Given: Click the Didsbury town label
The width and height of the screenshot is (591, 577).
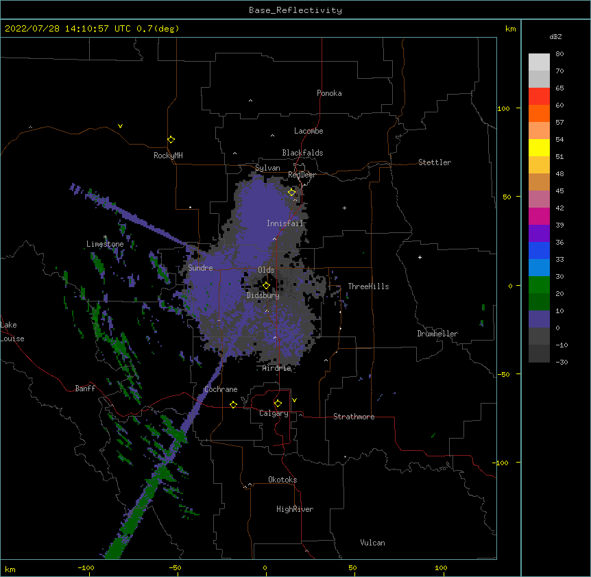Looking at the screenshot, I should (x=263, y=295).
